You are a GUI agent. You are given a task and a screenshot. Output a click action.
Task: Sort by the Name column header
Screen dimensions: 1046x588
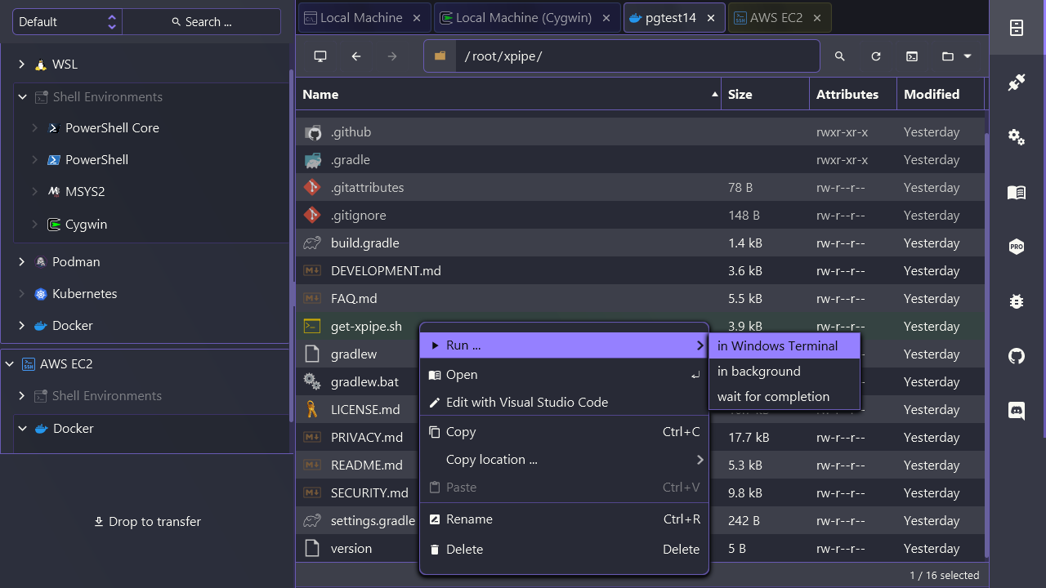[508, 95]
